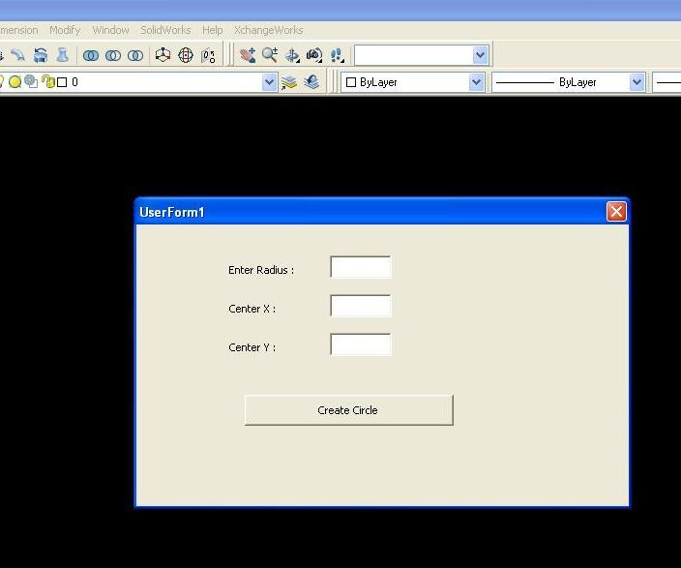Click the Layer Previous icon
This screenshot has width=681, height=568.
(x=311, y=82)
